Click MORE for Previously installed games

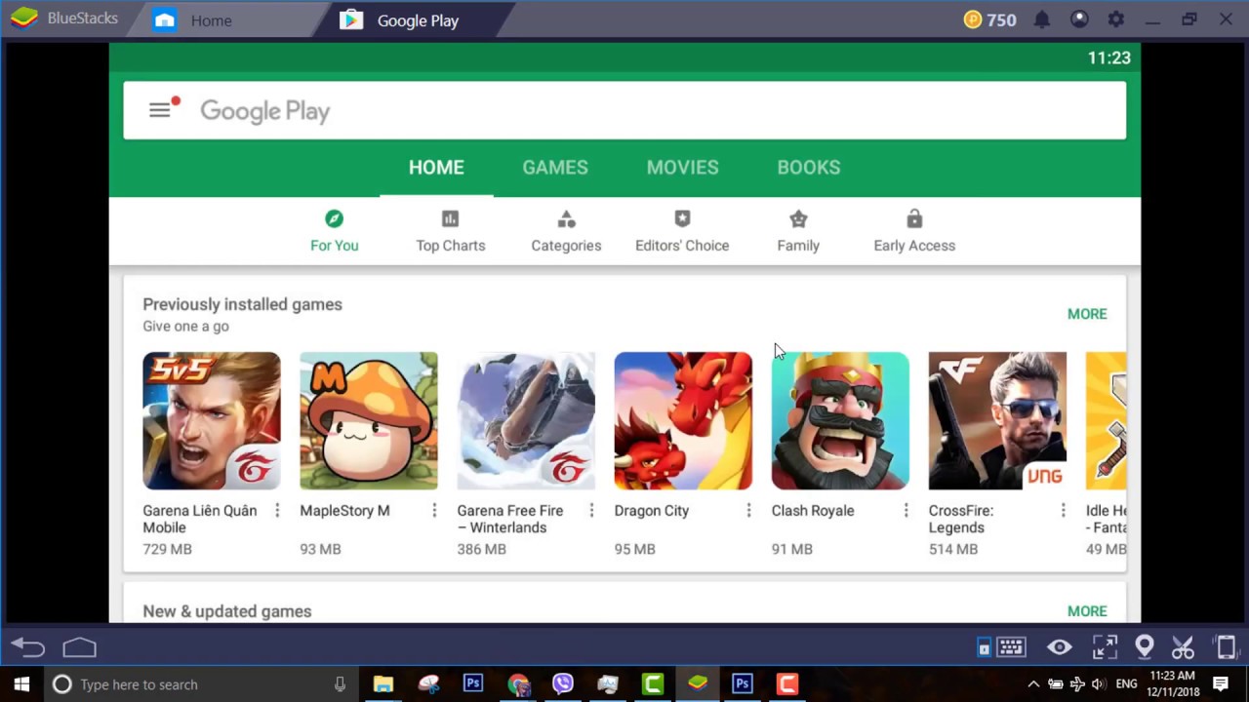[1087, 314]
